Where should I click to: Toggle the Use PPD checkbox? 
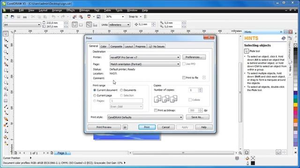click(184, 64)
